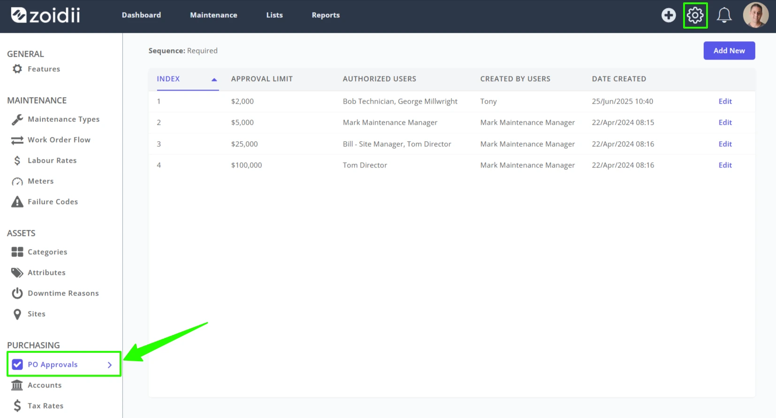Click the zoidii logo
Image resolution: width=776 pixels, height=418 pixels.
[x=46, y=15]
